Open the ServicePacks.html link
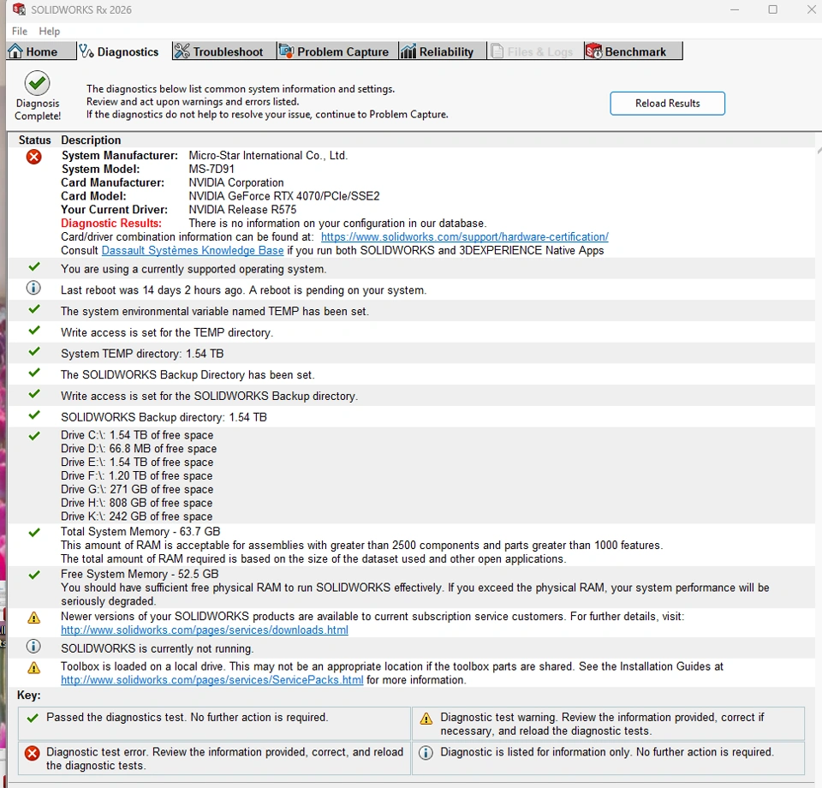Viewport: 822px width, 788px height. click(x=211, y=680)
